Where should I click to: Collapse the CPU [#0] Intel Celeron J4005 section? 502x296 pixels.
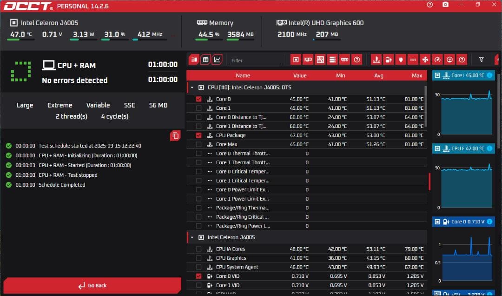tap(192, 87)
